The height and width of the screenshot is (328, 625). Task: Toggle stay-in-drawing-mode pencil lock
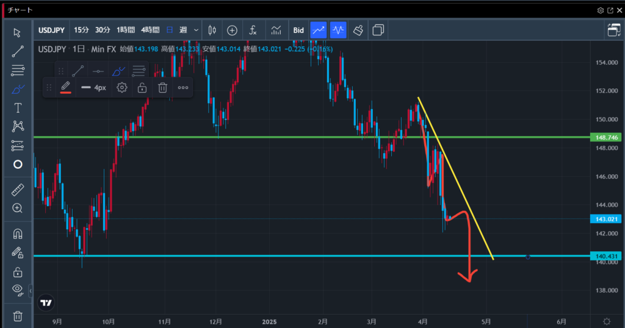tap(17, 252)
